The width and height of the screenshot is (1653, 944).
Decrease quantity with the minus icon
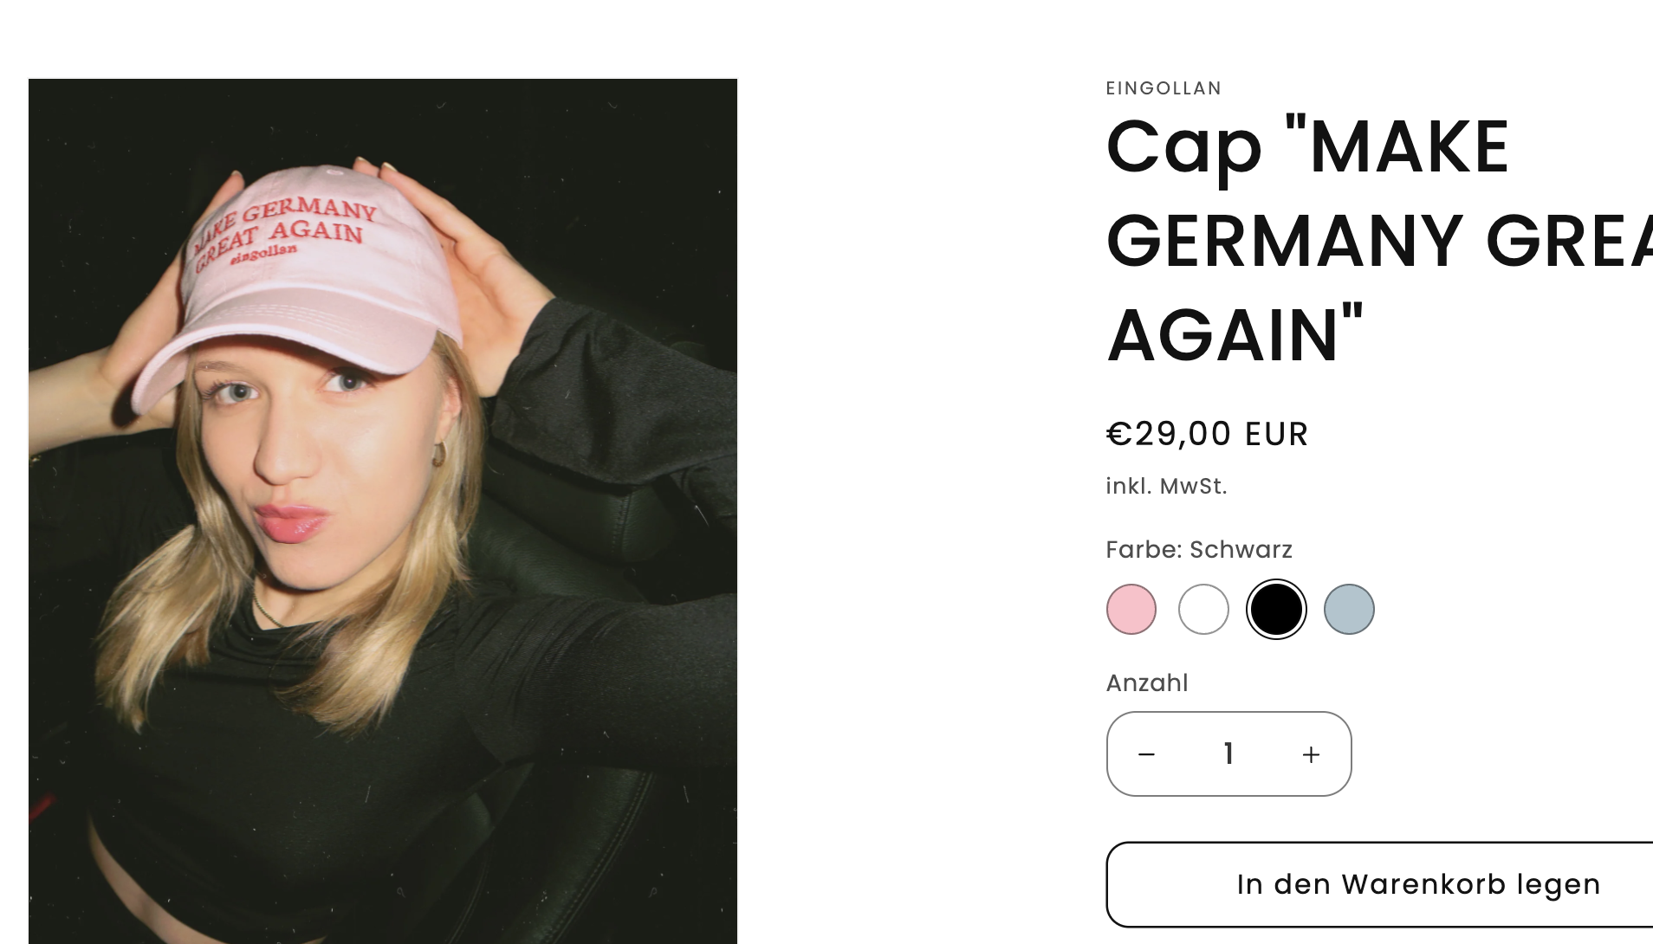coord(1146,754)
